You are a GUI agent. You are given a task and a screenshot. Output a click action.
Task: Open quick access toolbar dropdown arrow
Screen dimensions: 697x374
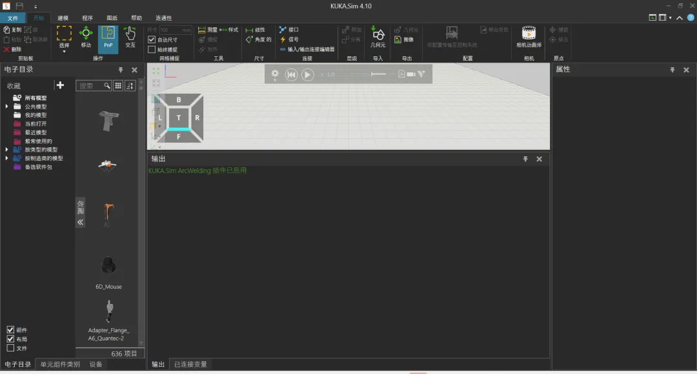point(35,6)
